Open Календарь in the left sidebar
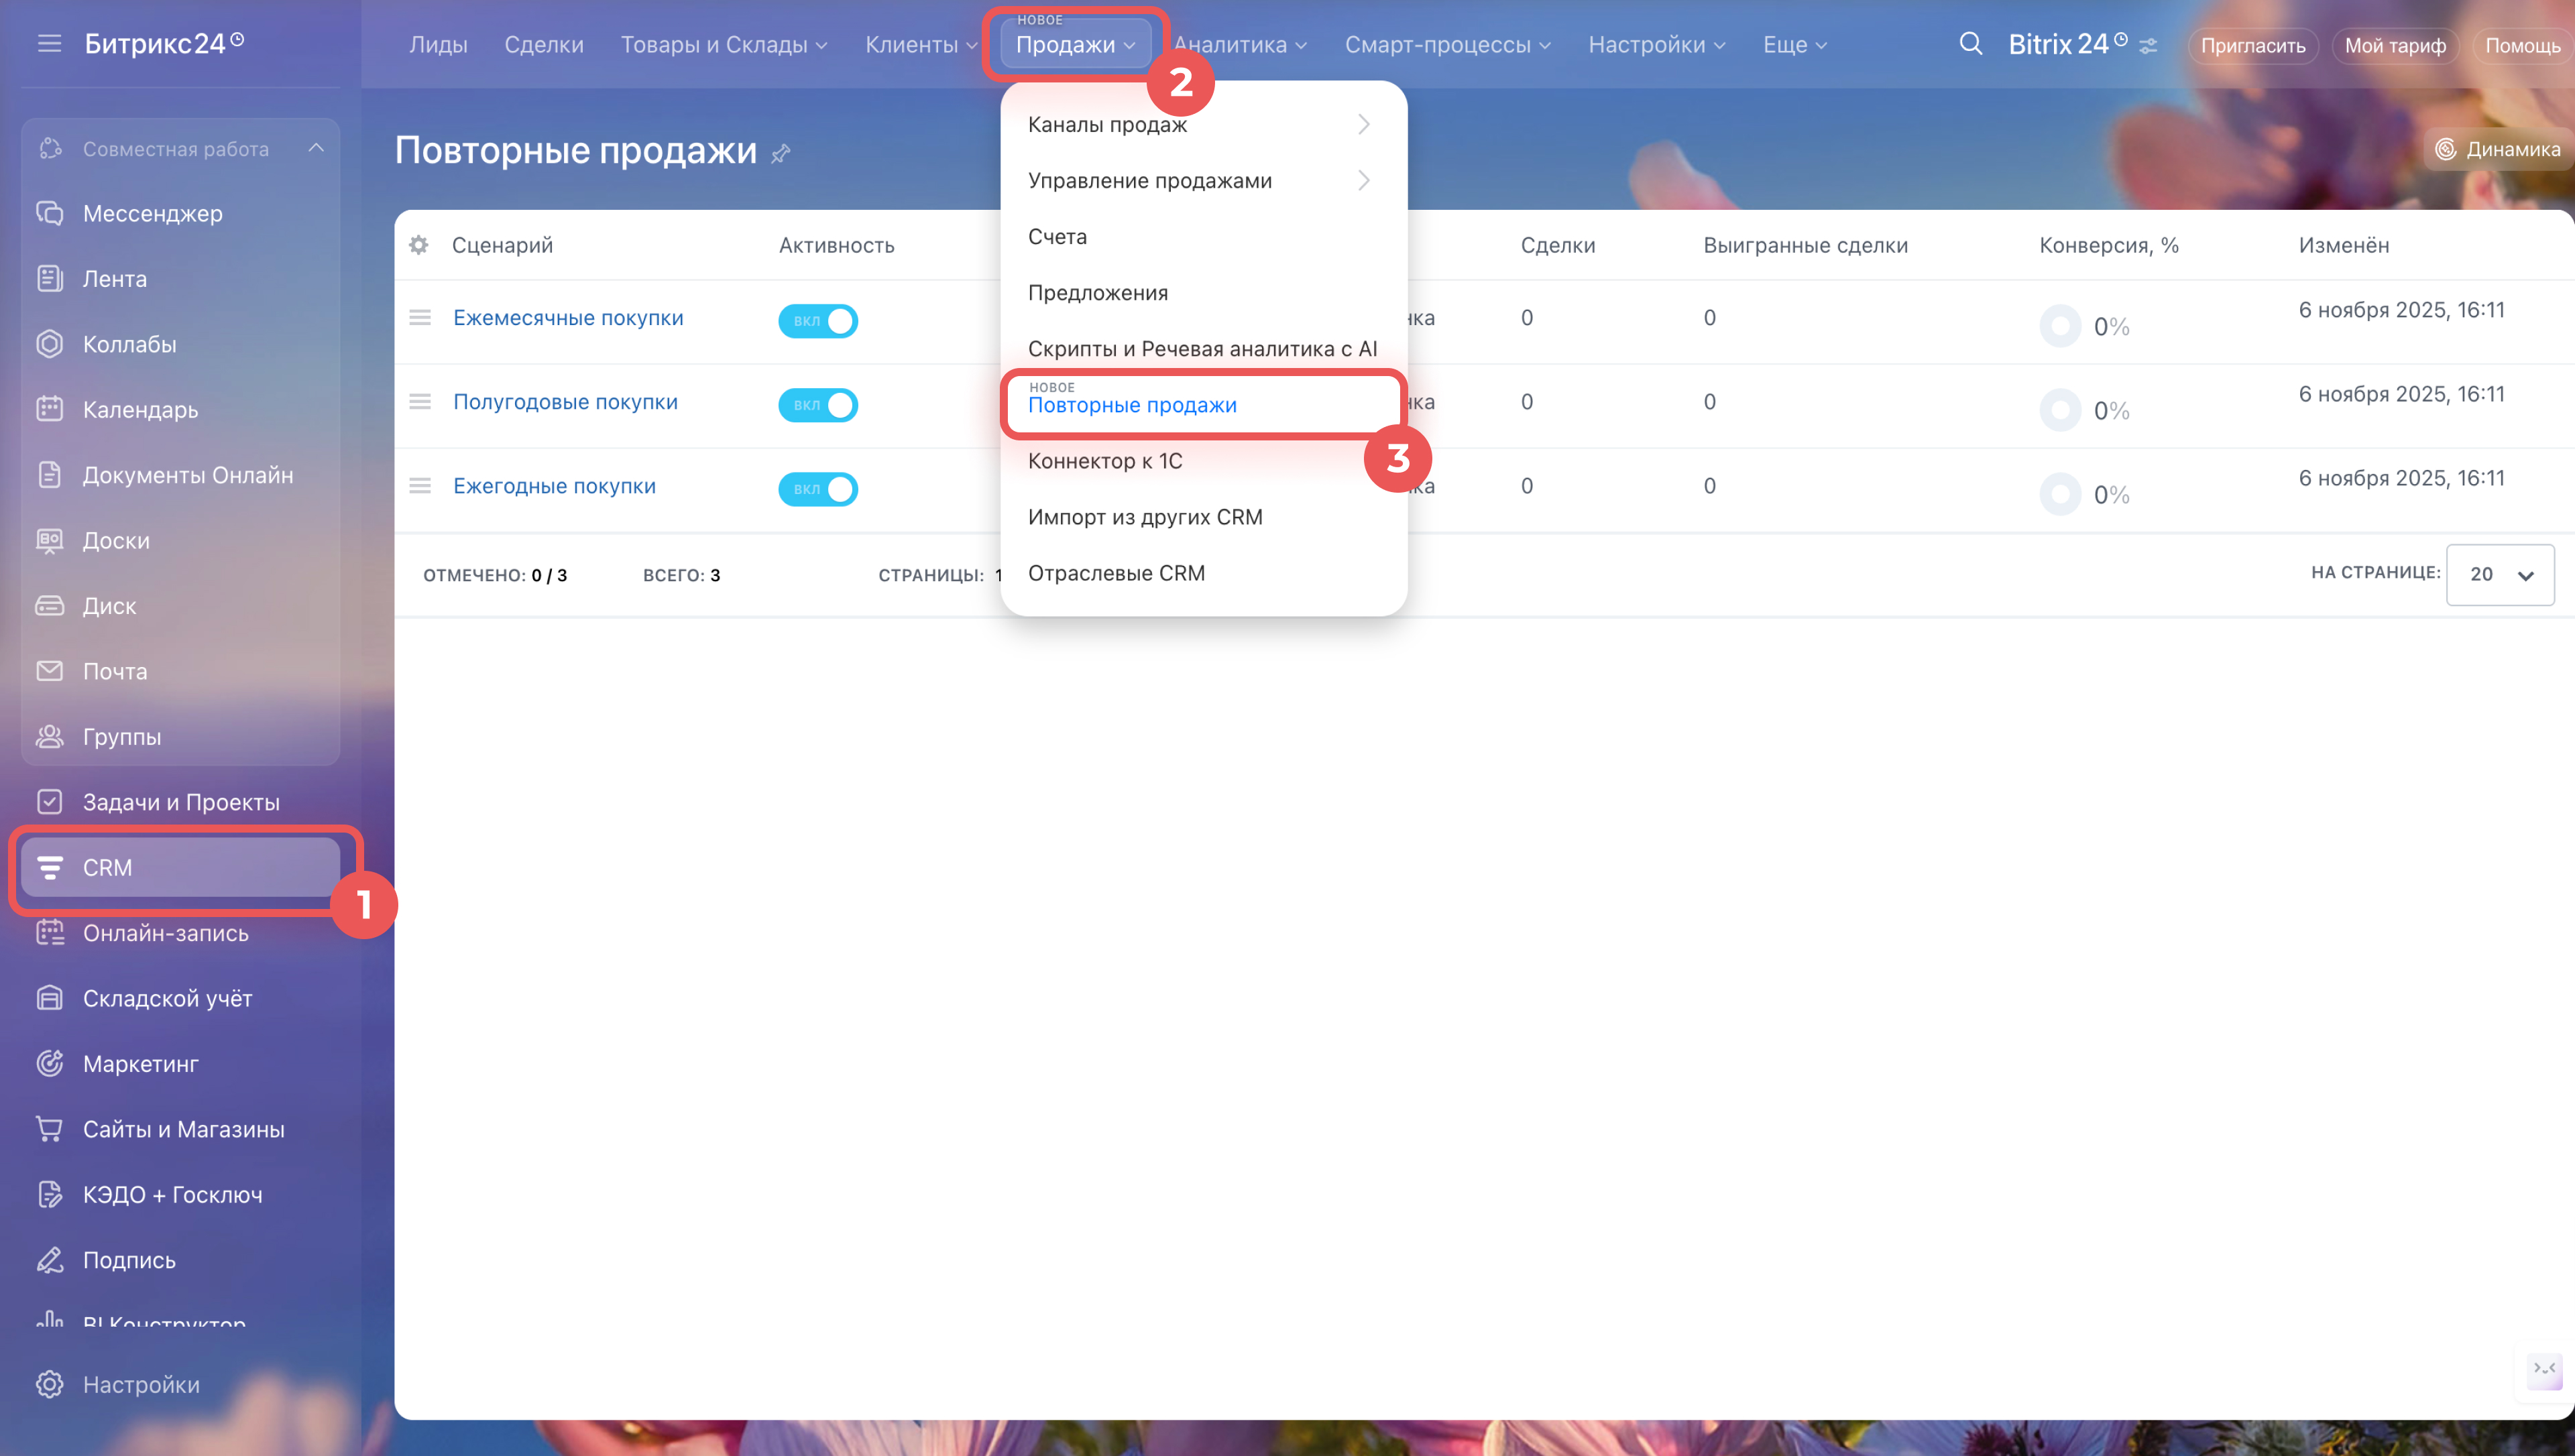 pos(140,410)
